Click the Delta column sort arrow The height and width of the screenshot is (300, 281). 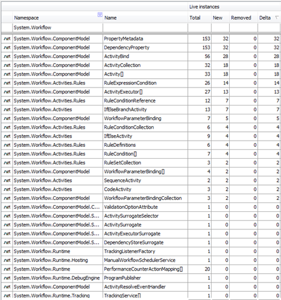[x=277, y=17]
